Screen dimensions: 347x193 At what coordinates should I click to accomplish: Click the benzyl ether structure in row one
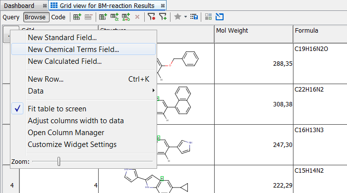point(177,65)
